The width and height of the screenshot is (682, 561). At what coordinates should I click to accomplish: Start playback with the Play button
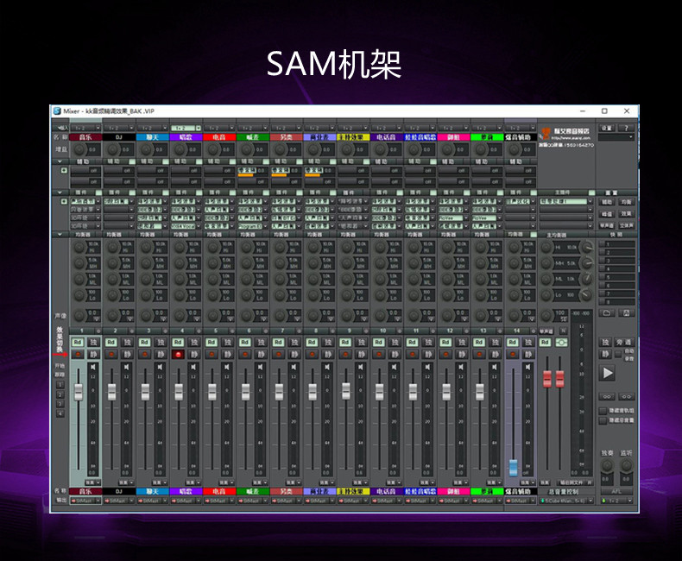coord(607,373)
